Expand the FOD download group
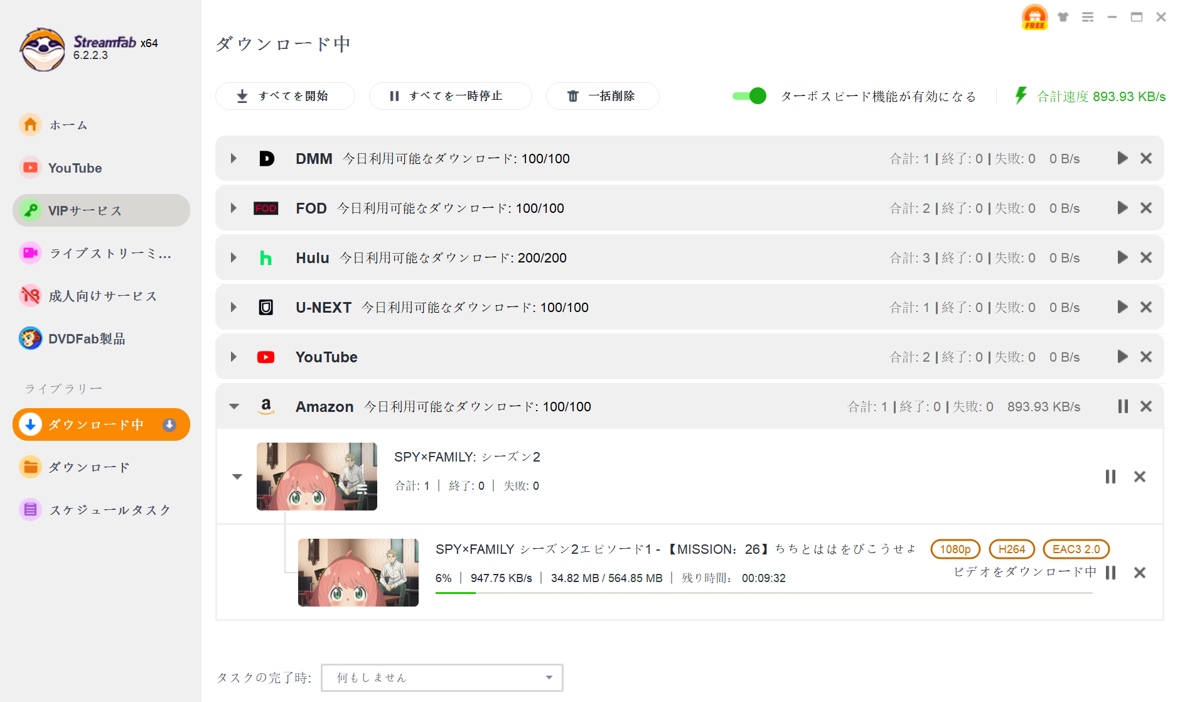 tap(233, 208)
